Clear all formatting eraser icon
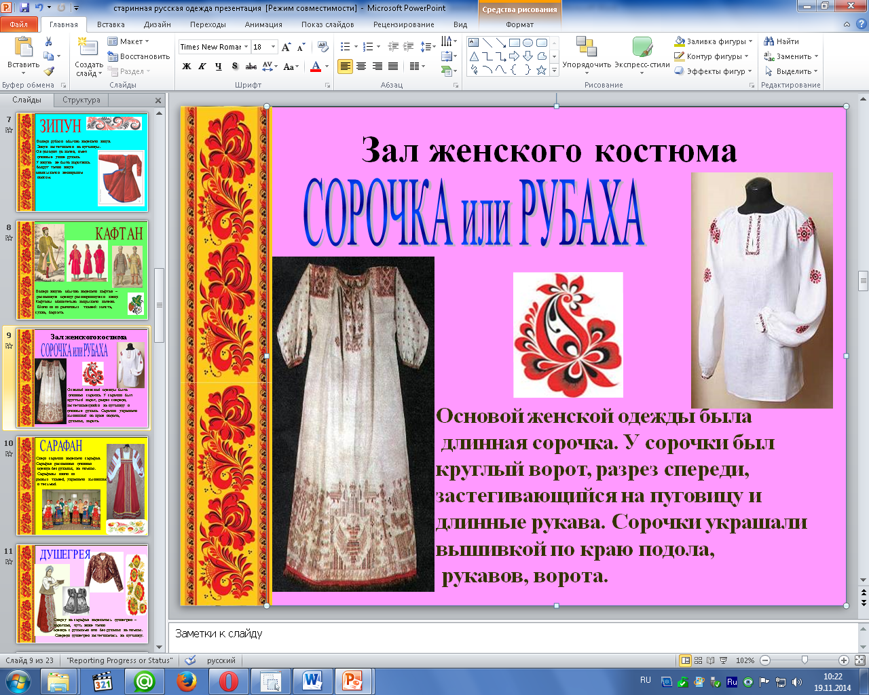The height and width of the screenshot is (695, 869). pyautogui.click(x=323, y=47)
